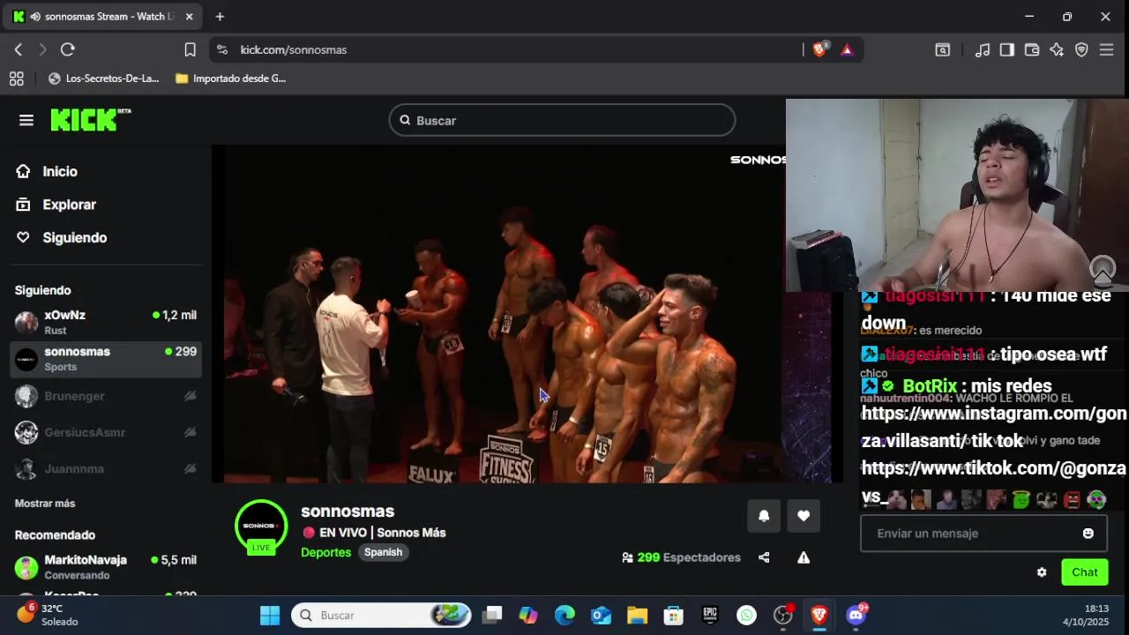
Task: Open Los-Secretos-De-La bookmark
Action: pyautogui.click(x=103, y=78)
